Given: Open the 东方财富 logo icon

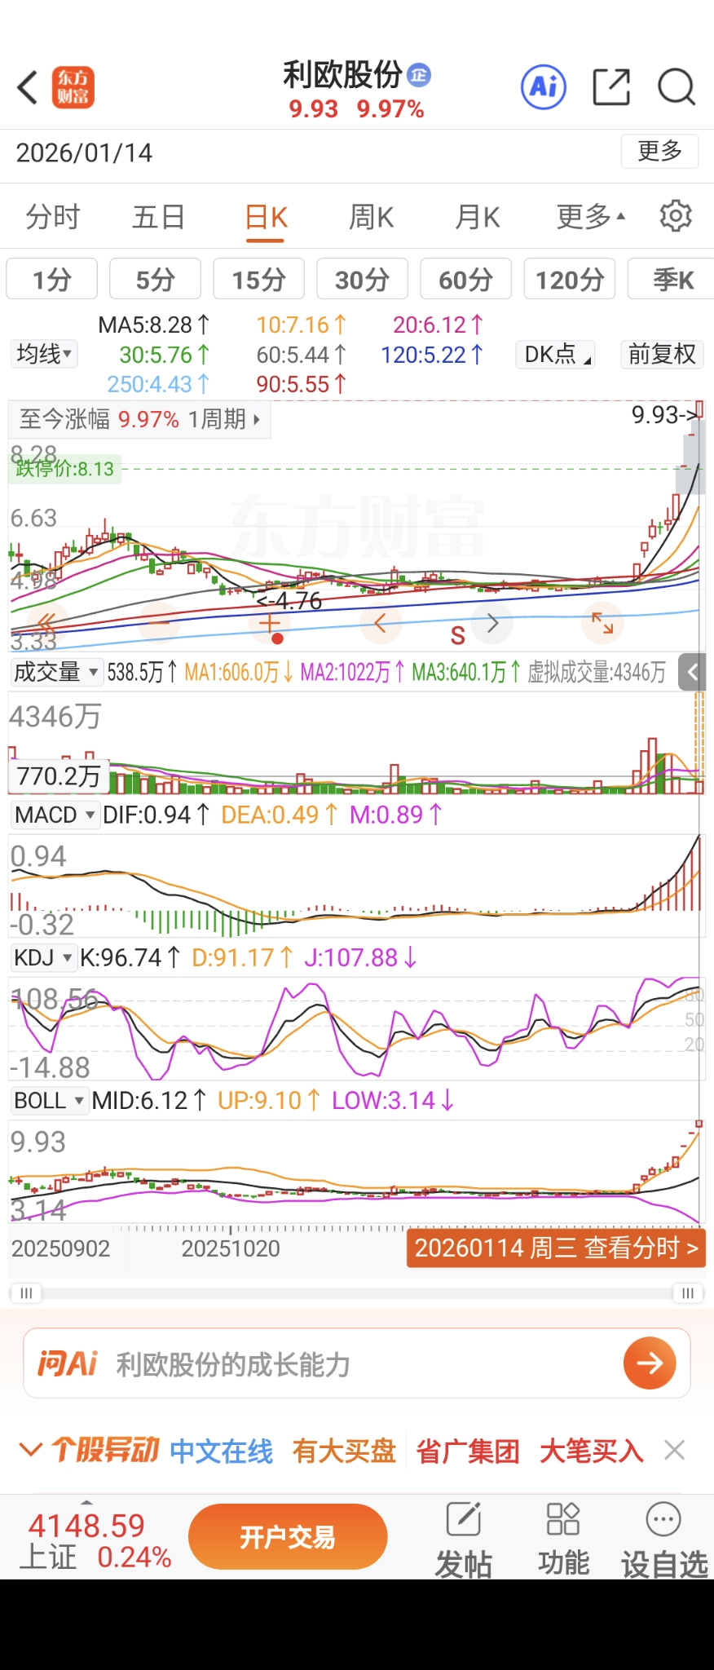Looking at the screenshot, I should 73,87.
